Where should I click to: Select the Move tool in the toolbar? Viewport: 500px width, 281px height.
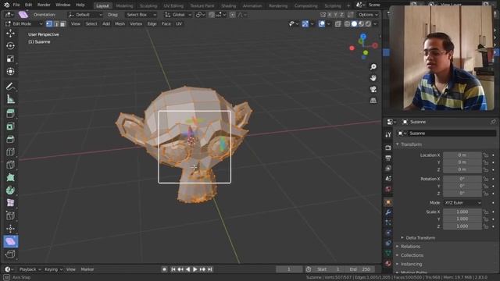[x=10, y=34]
